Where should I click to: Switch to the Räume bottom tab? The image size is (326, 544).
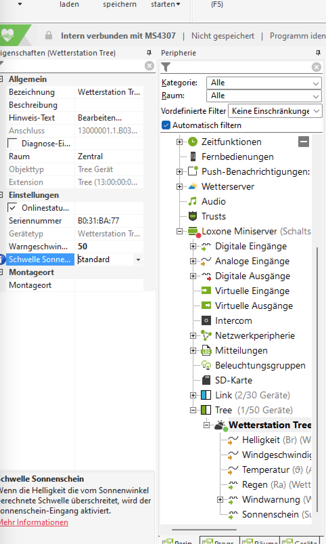(x=260, y=540)
